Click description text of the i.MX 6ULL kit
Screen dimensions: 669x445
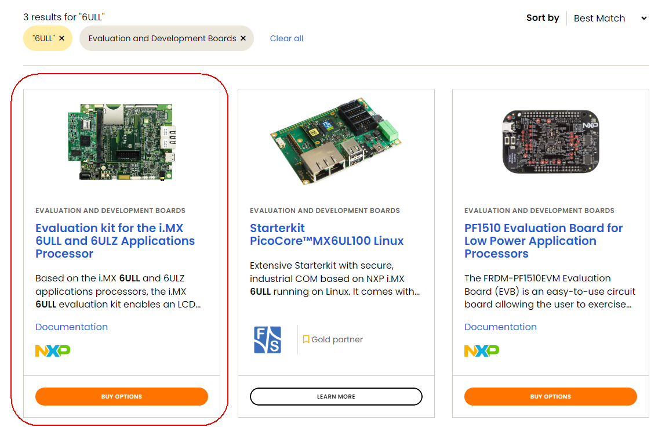coord(118,291)
